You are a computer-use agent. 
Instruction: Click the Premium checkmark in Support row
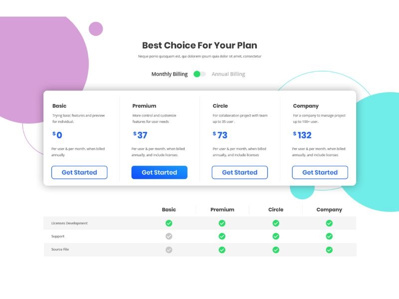point(222,236)
